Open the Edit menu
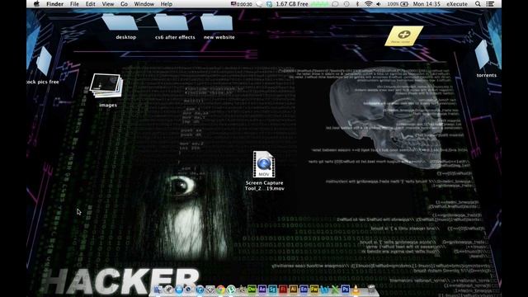 (90, 4)
